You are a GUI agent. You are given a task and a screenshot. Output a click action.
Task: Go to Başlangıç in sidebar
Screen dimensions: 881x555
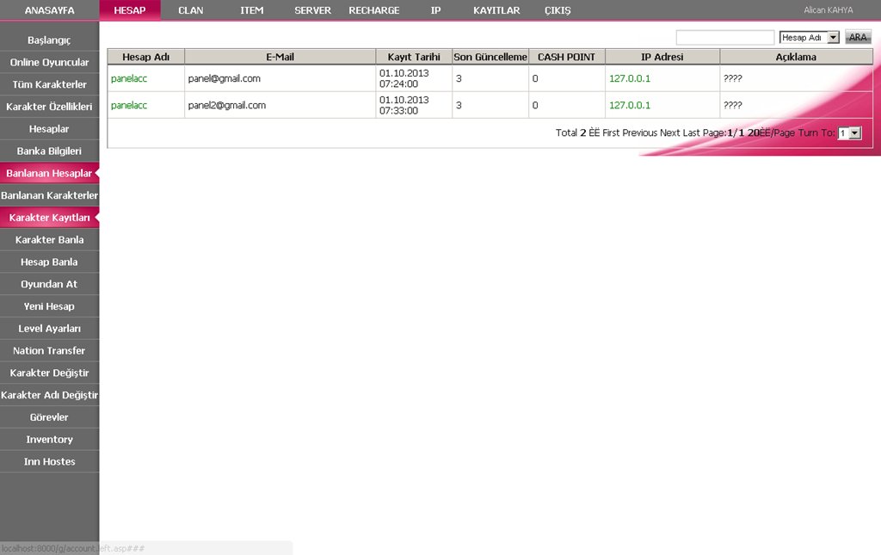click(49, 40)
